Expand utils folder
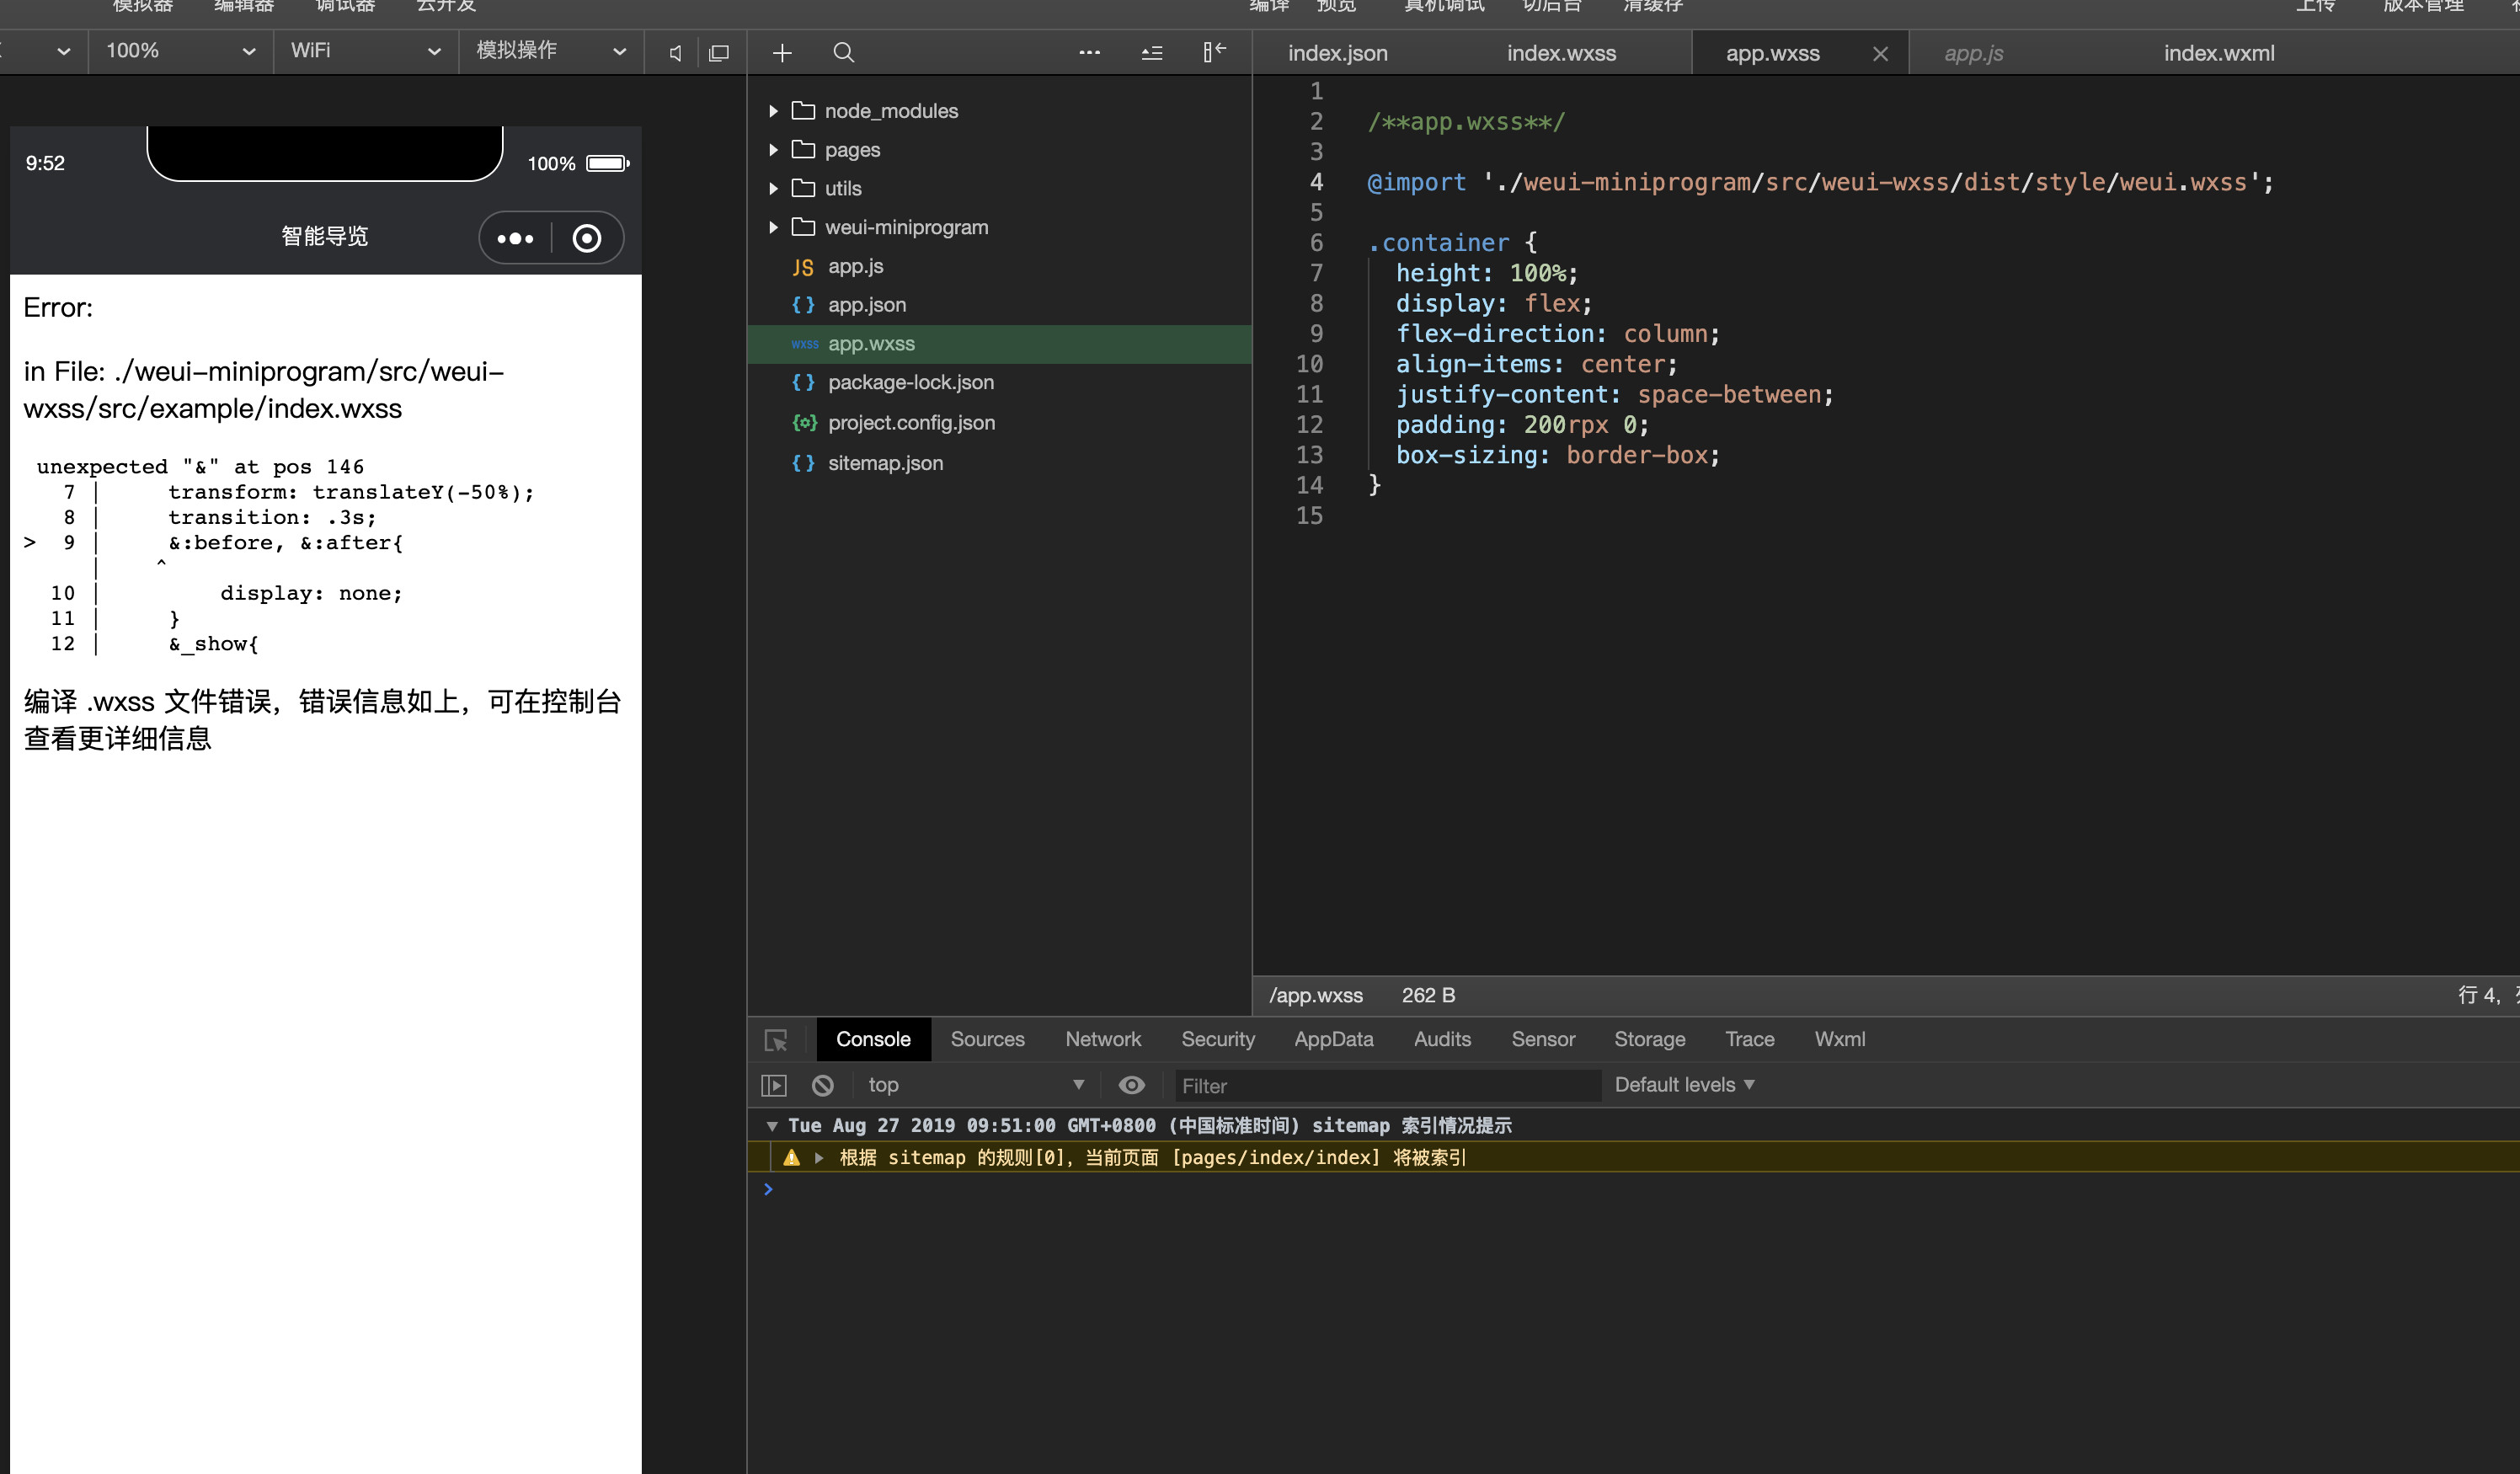This screenshot has width=2520, height=1474. 773,188
